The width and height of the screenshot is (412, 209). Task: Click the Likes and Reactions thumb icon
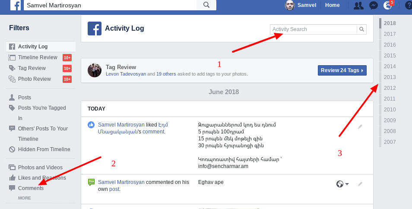pyautogui.click(x=12, y=178)
